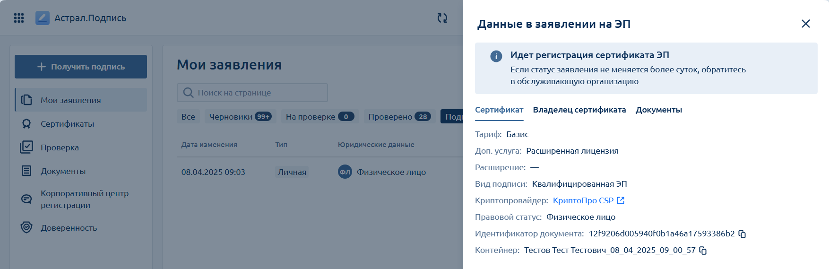
Task: Click the blue info icon in notice
Action: (x=496, y=56)
